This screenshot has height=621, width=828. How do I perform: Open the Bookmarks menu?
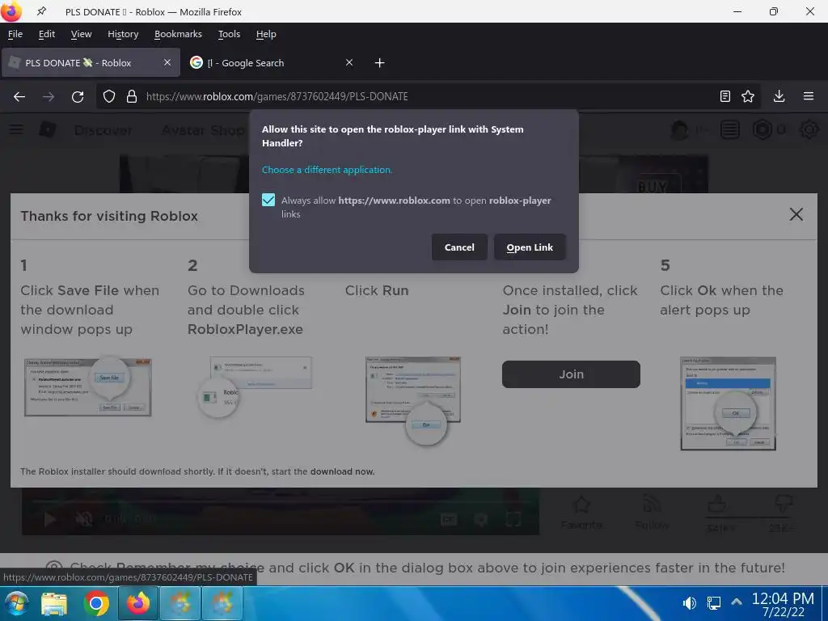click(x=178, y=34)
